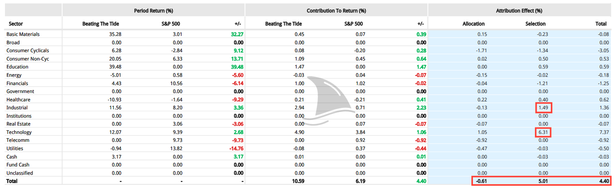Viewport: 615px width, 188px height.
Task: Select the Healthcare sector row label
Action: (x=18, y=100)
